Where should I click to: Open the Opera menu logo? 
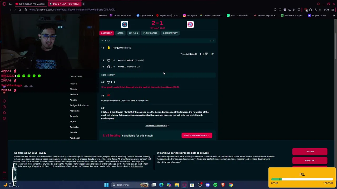(4, 4)
